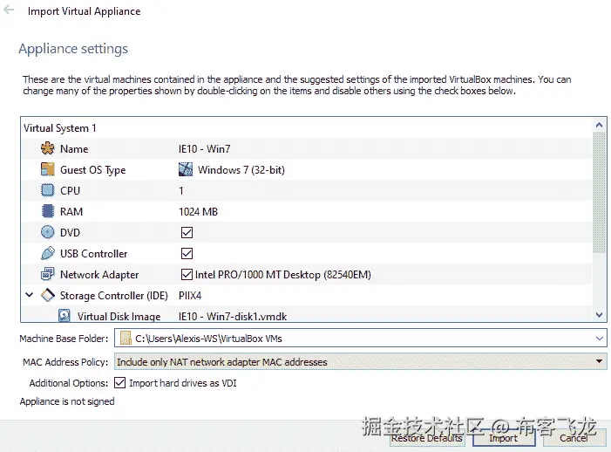Select the 1024 MB RAM value
611x452 pixels.
click(198, 212)
